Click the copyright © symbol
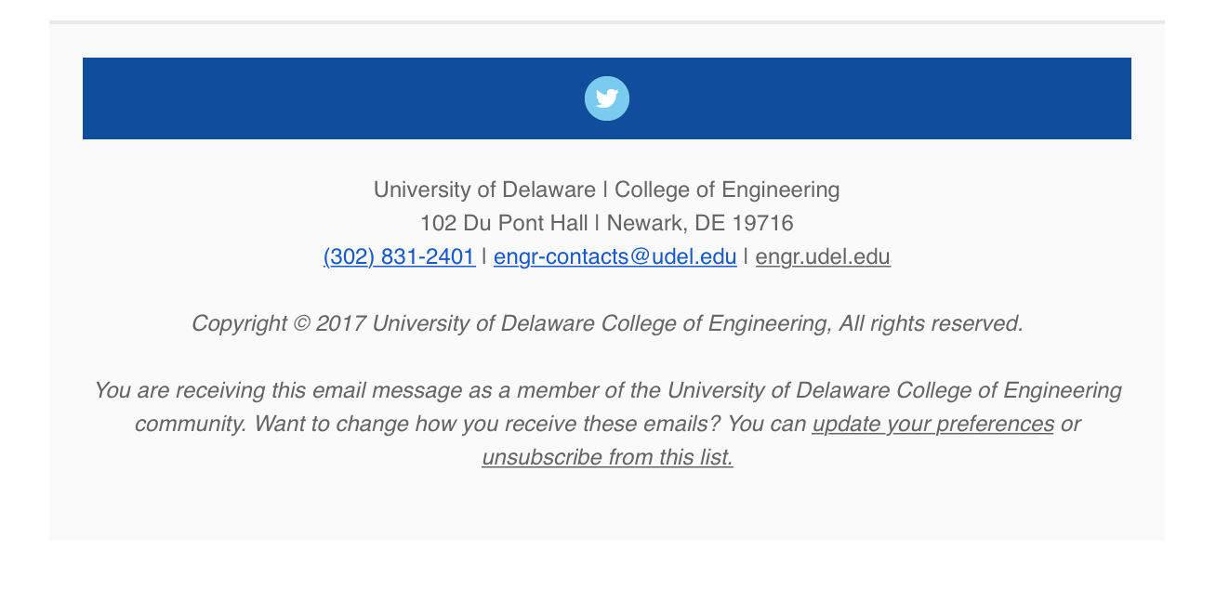This screenshot has height=589, width=1216. point(301,323)
